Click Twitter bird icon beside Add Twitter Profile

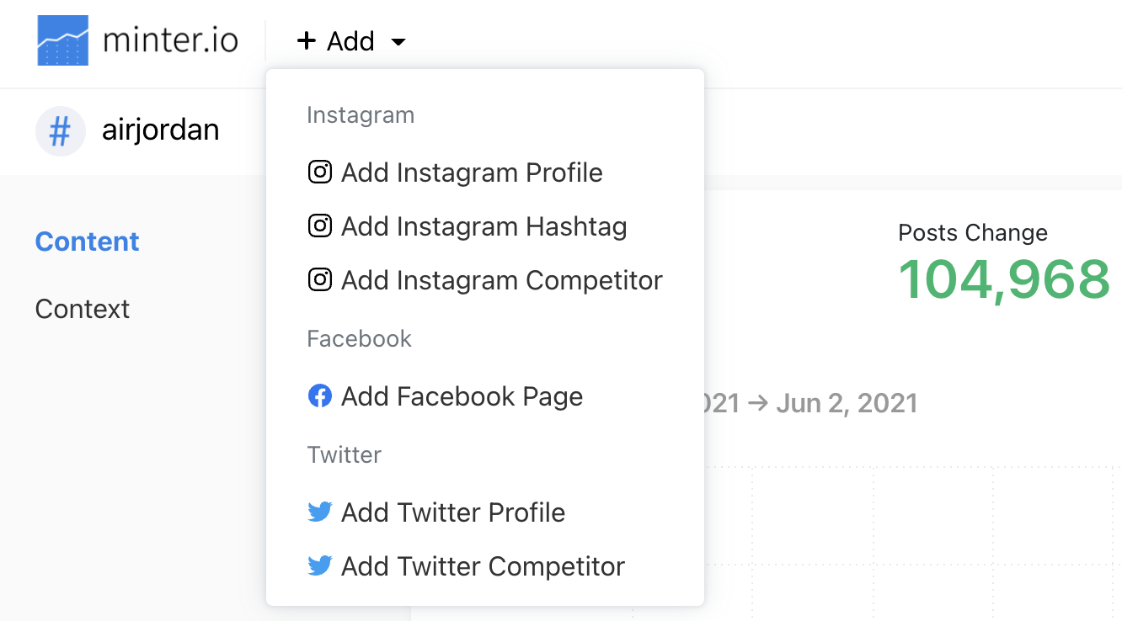[320, 512]
